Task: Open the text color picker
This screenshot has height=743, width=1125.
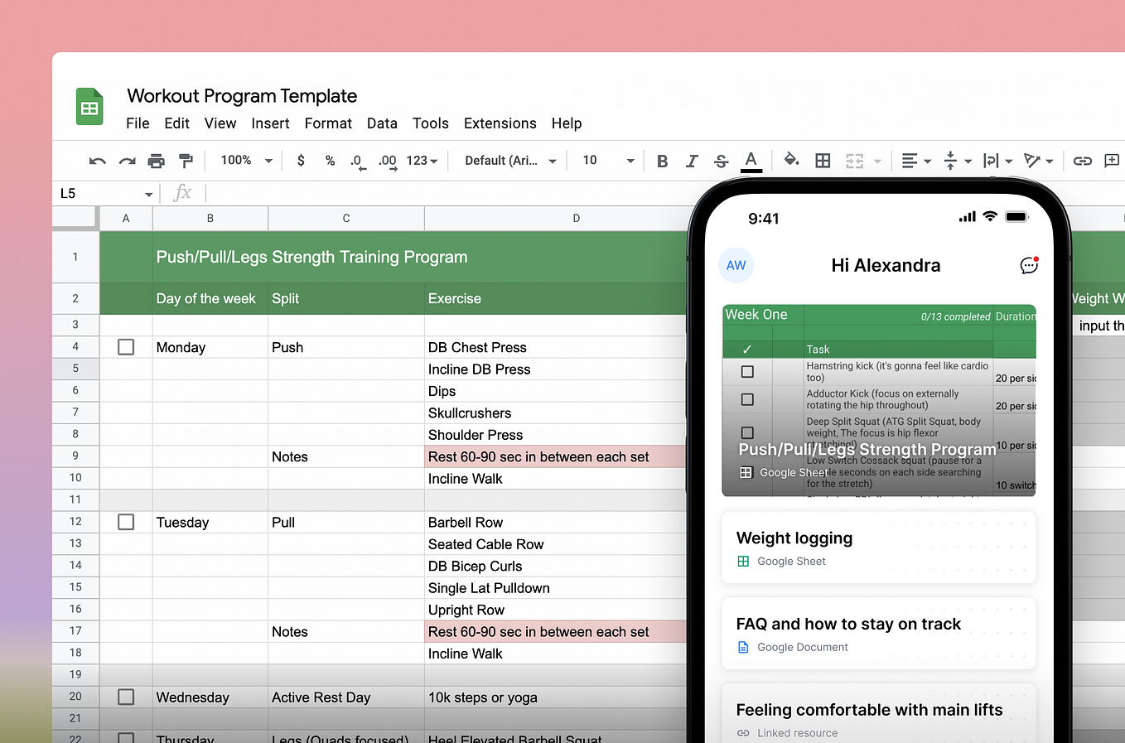Action: click(751, 161)
